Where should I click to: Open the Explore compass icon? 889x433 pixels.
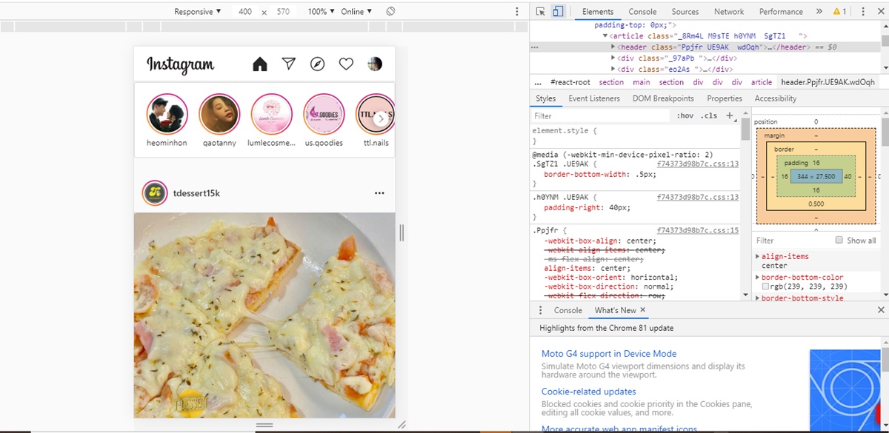click(x=317, y=64)
